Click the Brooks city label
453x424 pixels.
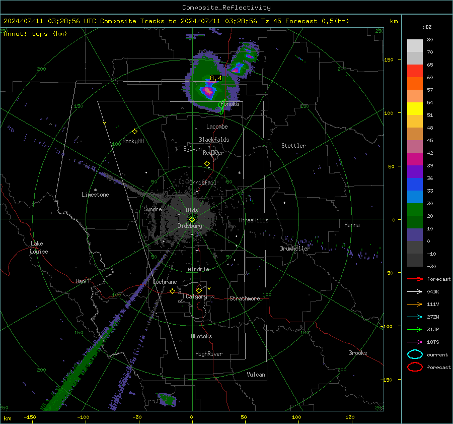(358, 353)
